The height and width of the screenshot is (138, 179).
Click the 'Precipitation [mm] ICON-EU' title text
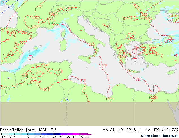(28, 130)
